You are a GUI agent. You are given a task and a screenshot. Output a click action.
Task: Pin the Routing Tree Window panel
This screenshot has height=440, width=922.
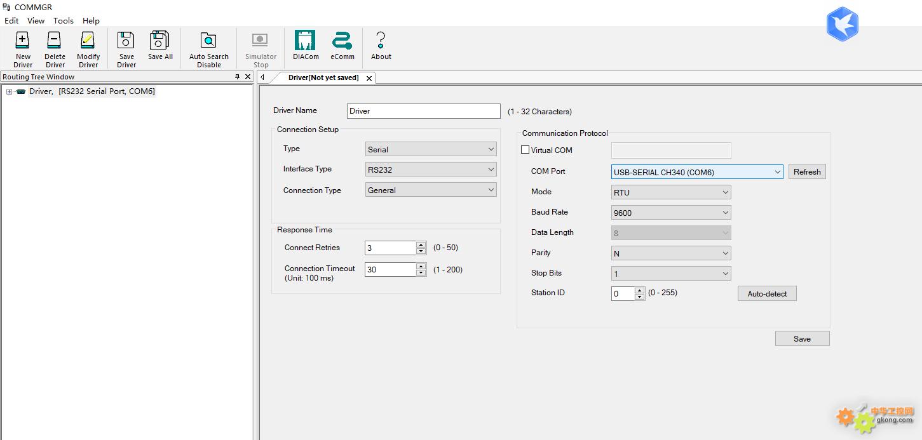click(238, 77)
